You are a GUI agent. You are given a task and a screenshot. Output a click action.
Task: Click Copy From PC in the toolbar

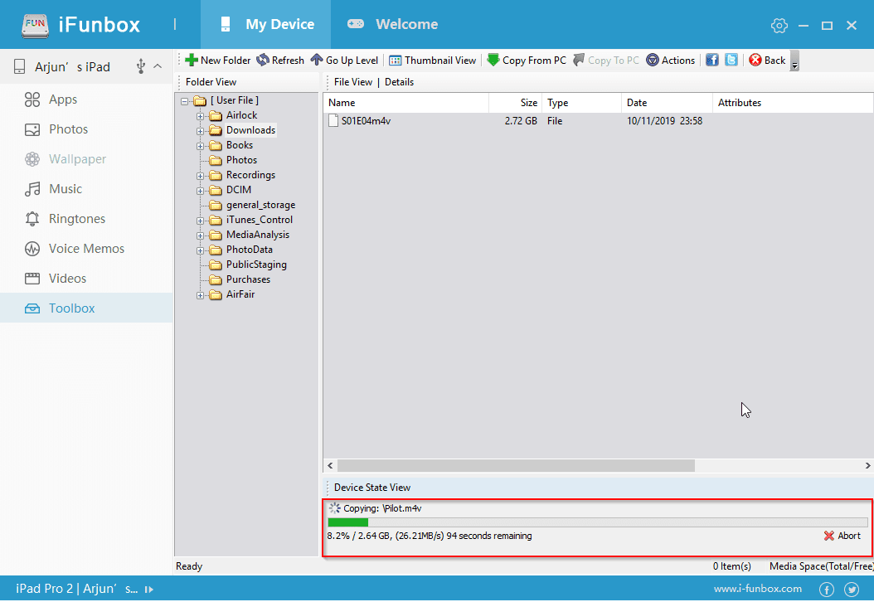[x=527, y=61]
